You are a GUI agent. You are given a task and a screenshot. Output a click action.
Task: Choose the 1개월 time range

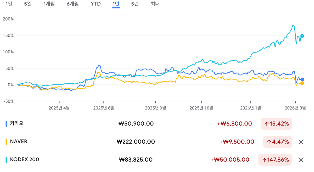click(x=49, y=4)
